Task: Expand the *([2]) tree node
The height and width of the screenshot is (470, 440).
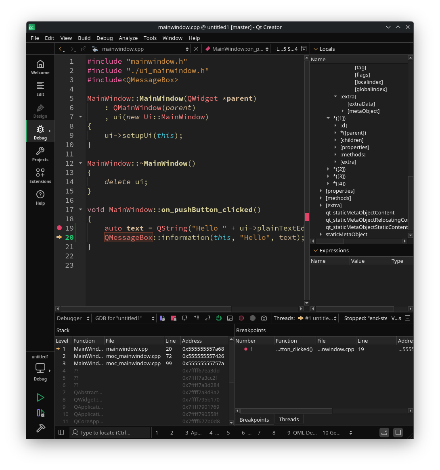Action: tap(328, 169)
